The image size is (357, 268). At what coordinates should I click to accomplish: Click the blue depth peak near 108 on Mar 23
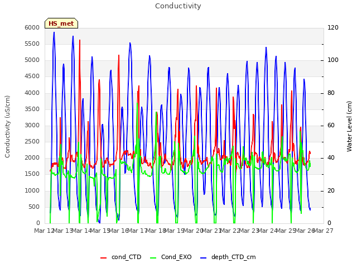[x=266, y=47]
